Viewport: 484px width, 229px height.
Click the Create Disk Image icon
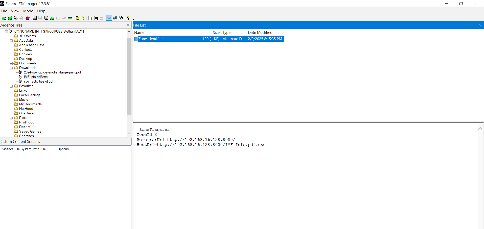35,18
